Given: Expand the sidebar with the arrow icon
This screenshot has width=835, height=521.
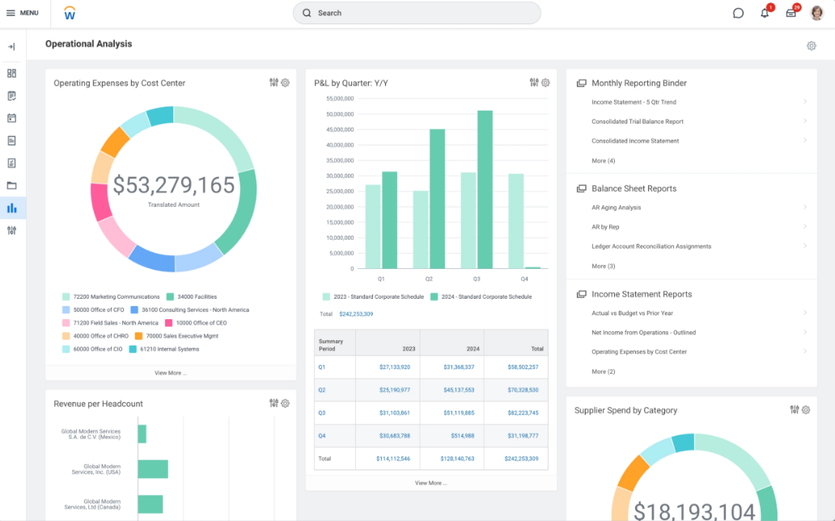Looking at the screenshot, I should point(12,47).
